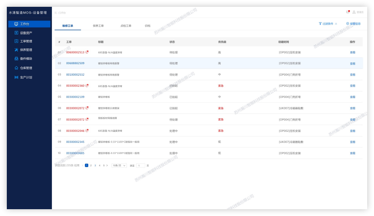Click 查看 for order 00688882509
This screenshot has height=216, width=374.
[x=353, y=64]
